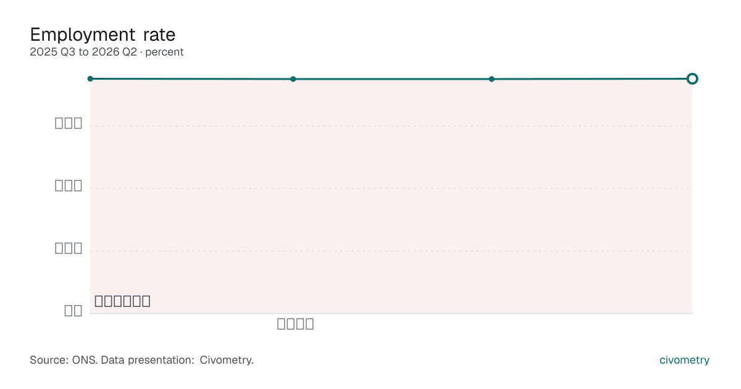Image resolution: width=741 pixels, height=389 pixels.
Task: Click the hollow end-point marker on the line
Action: pyautogui.click(x=692, y=78)
